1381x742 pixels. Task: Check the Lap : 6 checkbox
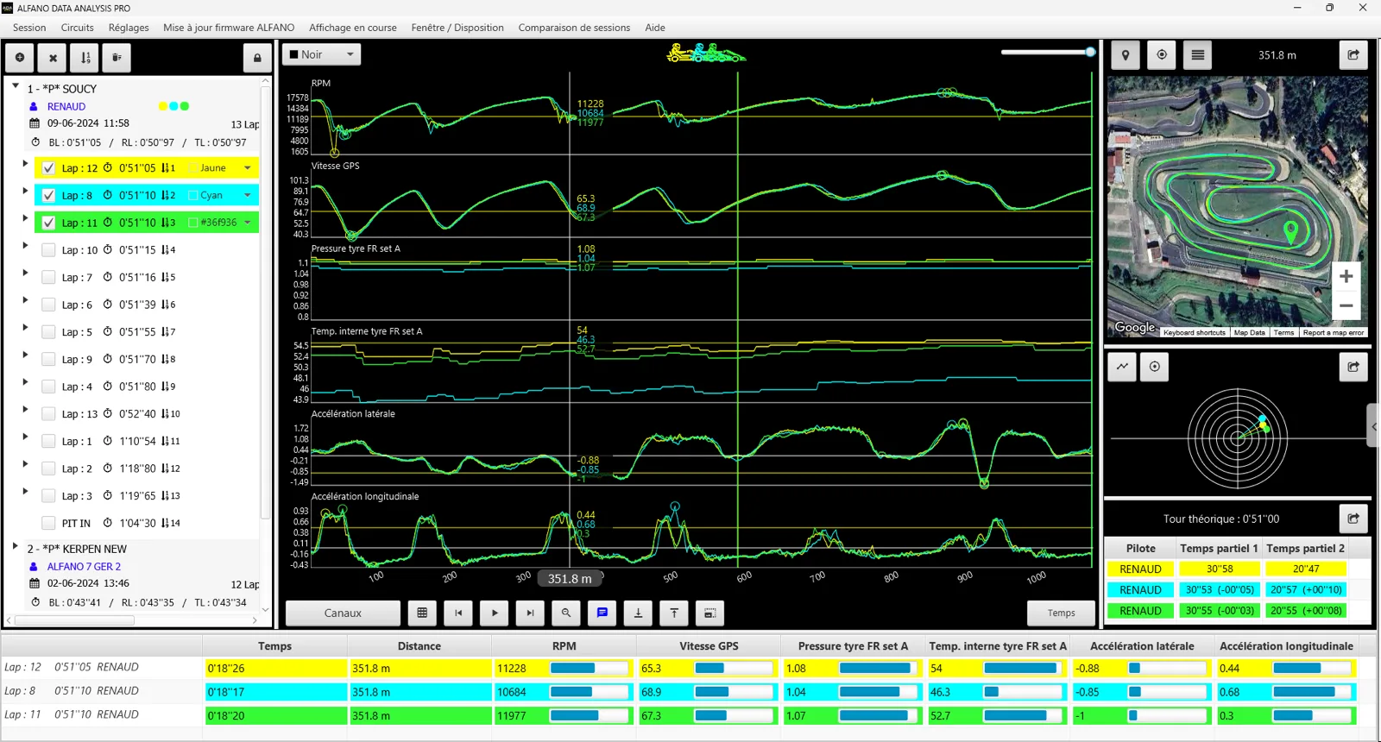[x=48, y=305]
